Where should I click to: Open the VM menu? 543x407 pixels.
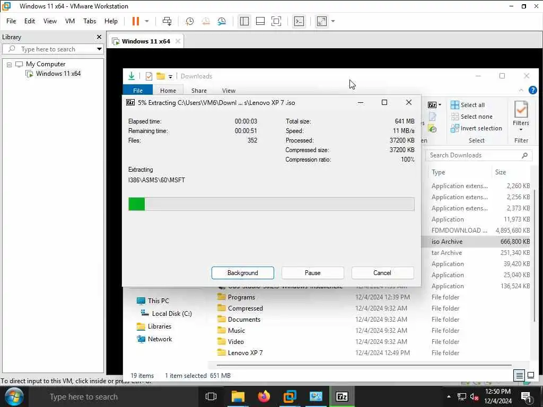(70, 21)
